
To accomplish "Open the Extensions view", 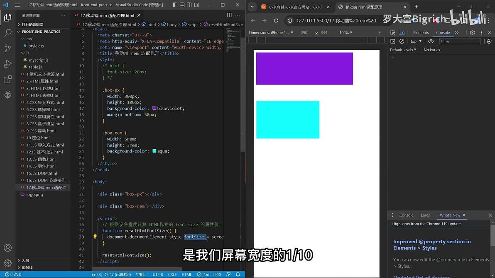I will click(7, 79).
